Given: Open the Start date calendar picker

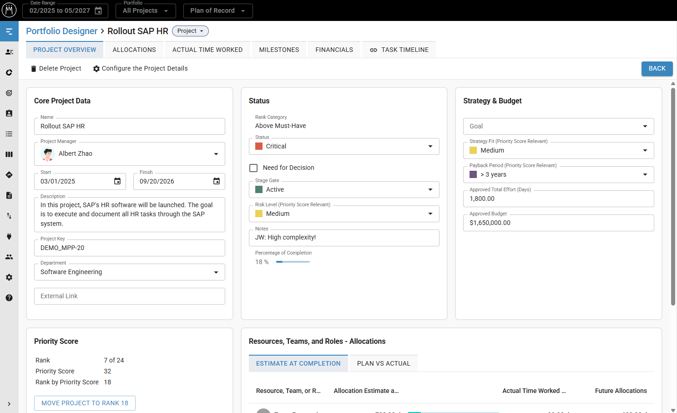Looking at the screenshot, I should click(x=117, y=181).
